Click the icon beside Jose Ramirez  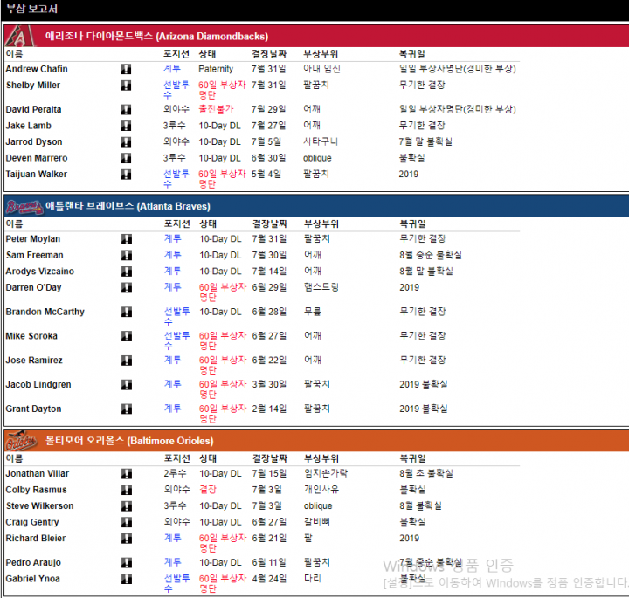127,361
